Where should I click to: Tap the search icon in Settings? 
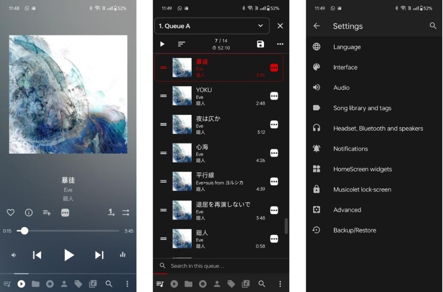point(433,26)
